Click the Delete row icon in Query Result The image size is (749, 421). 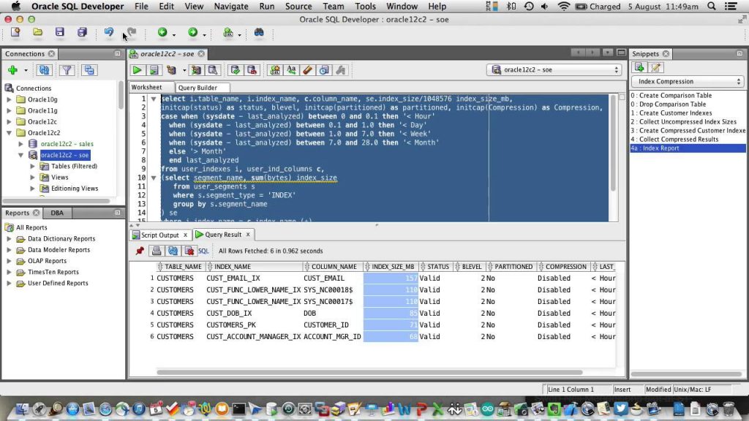coord(189,251)
